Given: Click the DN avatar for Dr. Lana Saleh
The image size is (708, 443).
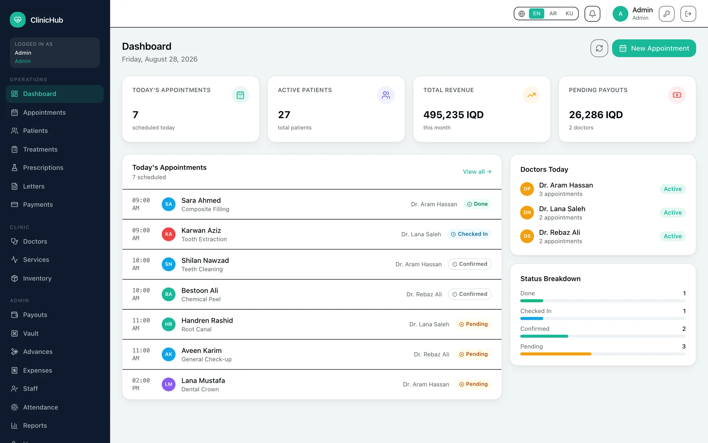Looking at the screenshot, I should 527,213.
